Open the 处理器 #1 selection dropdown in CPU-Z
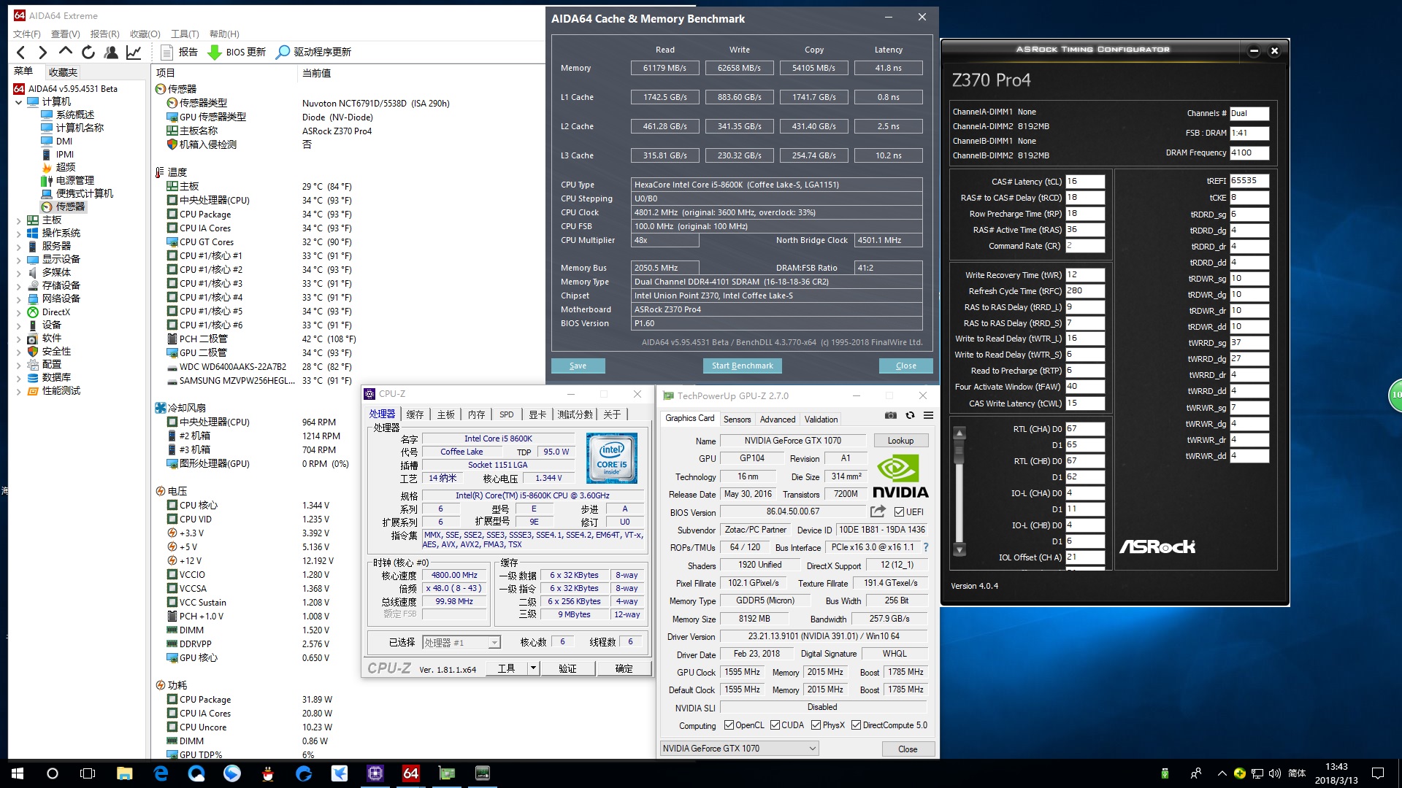 494,642
